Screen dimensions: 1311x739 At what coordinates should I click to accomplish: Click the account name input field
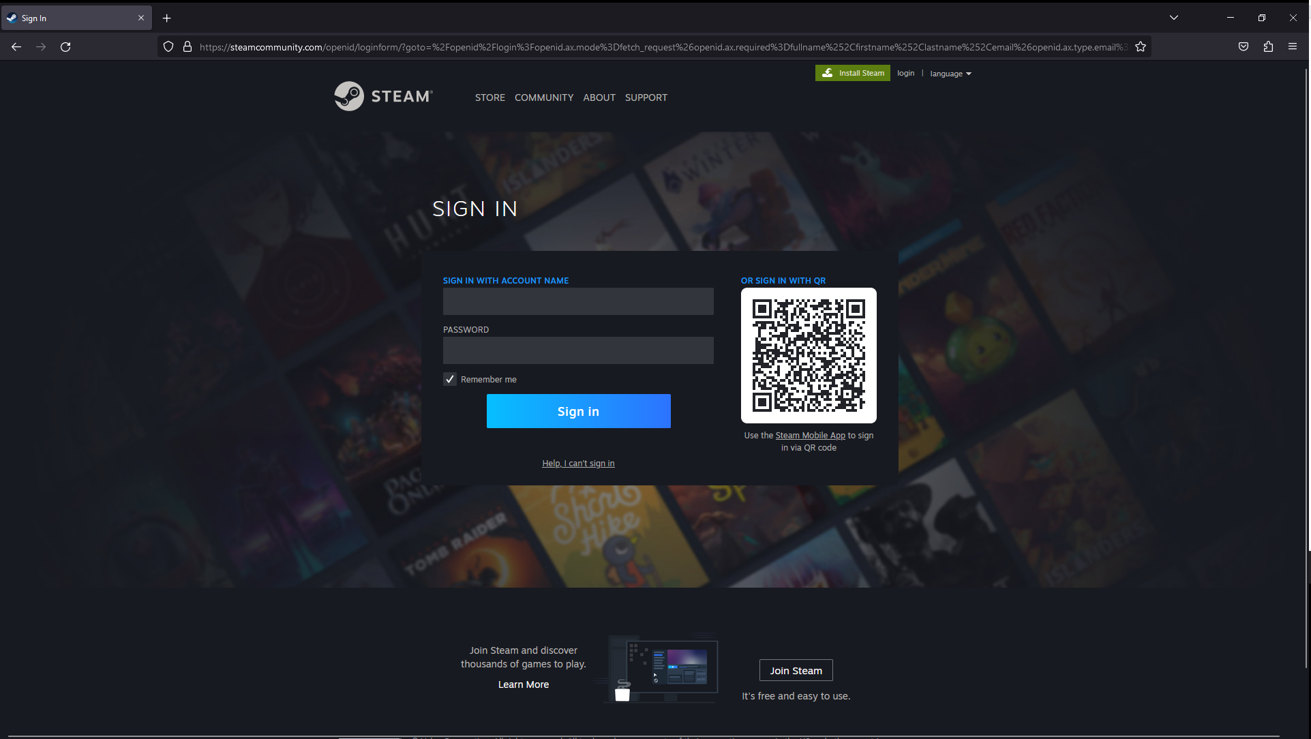pyautogui.click(x=577, y=301)
